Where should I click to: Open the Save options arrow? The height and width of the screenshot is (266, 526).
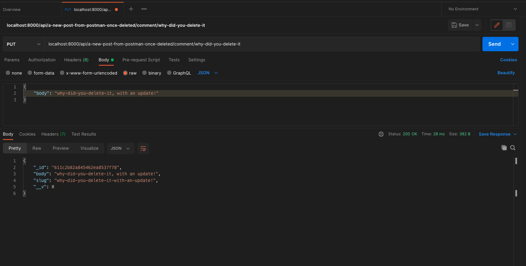click(477, 25)
